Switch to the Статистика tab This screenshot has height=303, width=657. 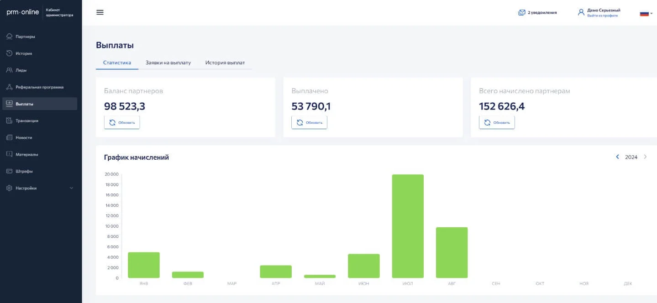tap(117, 63)
